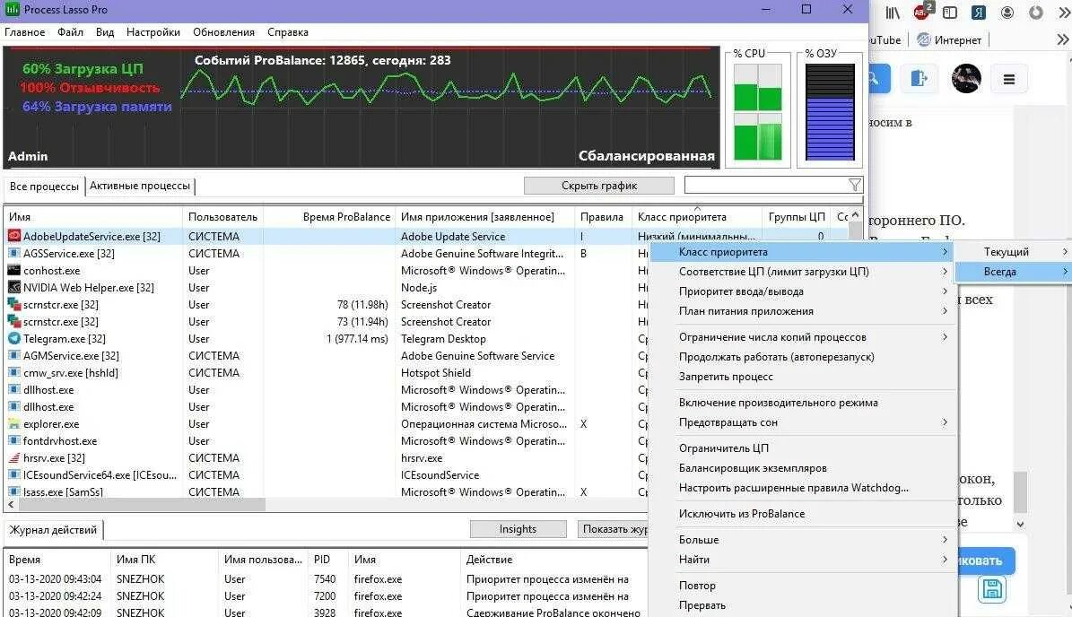Open the Firefox Library icon in browser
Image resolution: width=1072 pixels, height=617 pixels.
[893, 13]
